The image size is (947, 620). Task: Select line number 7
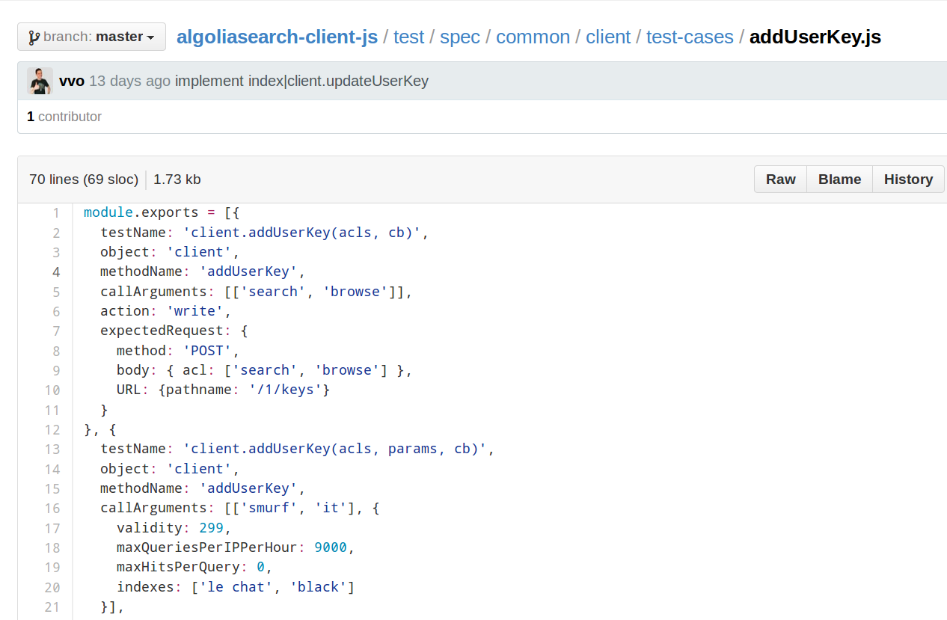(56, 331)
